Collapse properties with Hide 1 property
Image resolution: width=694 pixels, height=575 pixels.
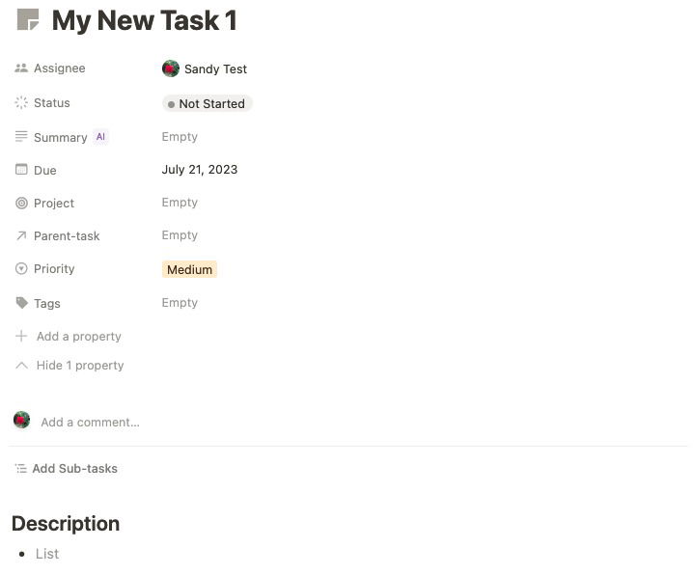[x=79, y=366]
